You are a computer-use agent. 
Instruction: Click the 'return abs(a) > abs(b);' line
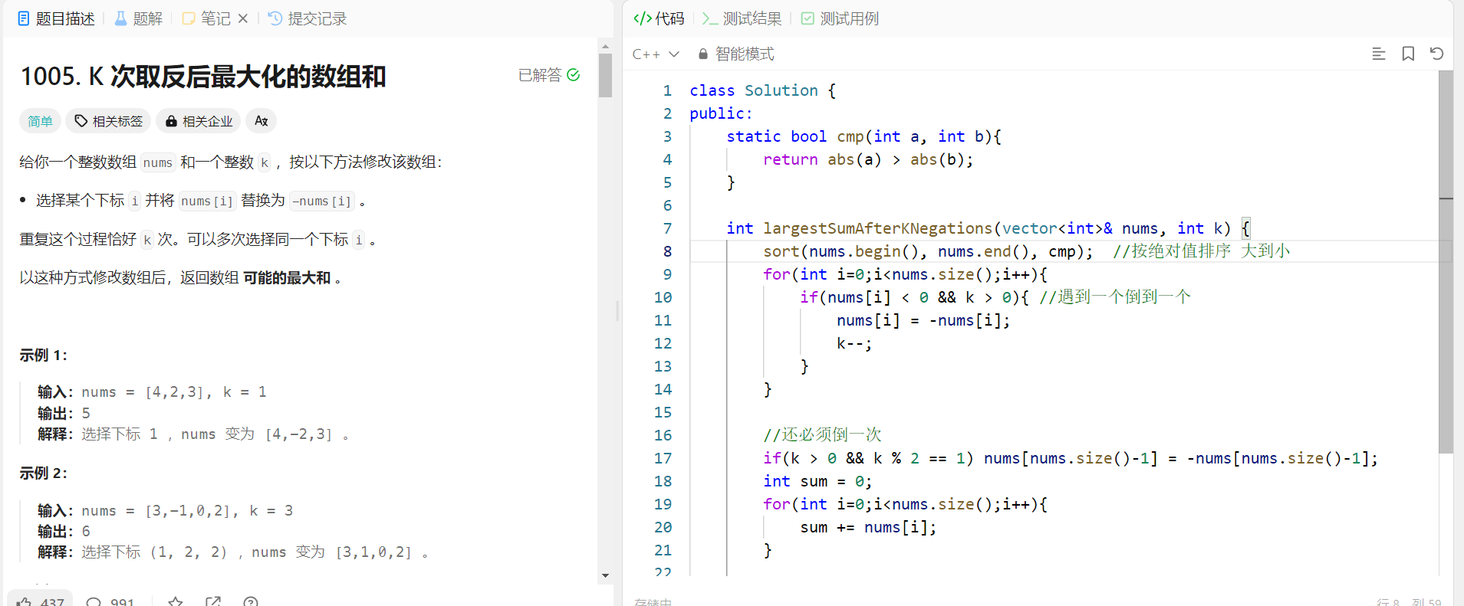pos(868,159)
